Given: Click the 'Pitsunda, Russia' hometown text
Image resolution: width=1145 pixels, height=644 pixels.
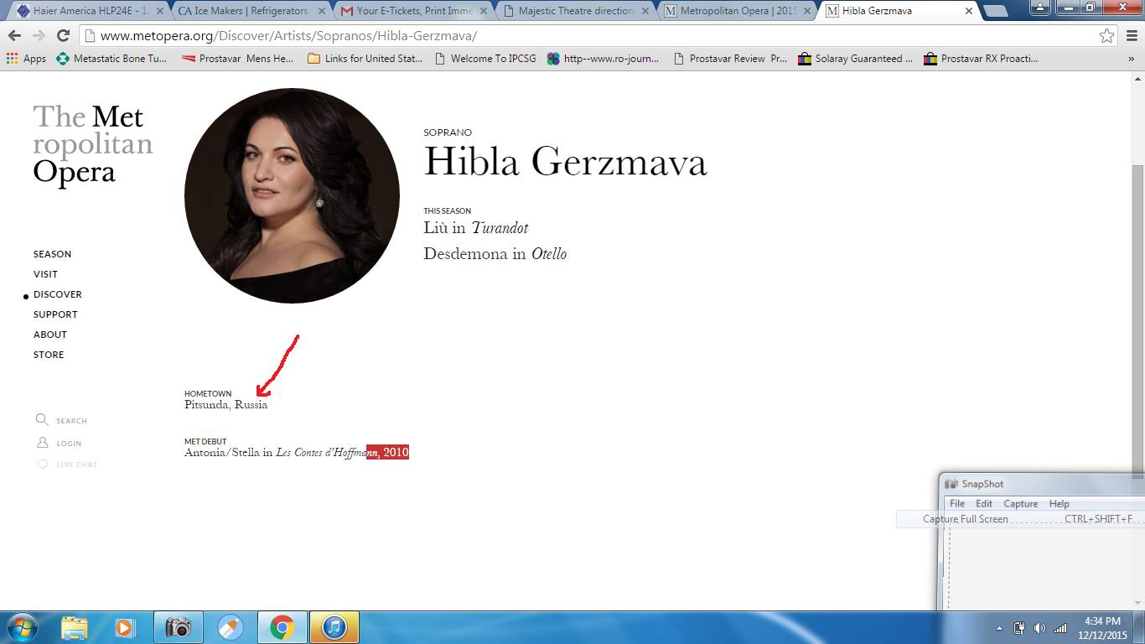Looking at the screenshot, I should tap(226, 404).
